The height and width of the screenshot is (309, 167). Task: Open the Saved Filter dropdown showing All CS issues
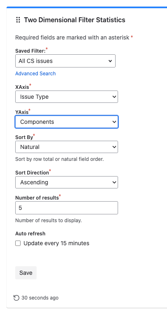pos(65,61)
